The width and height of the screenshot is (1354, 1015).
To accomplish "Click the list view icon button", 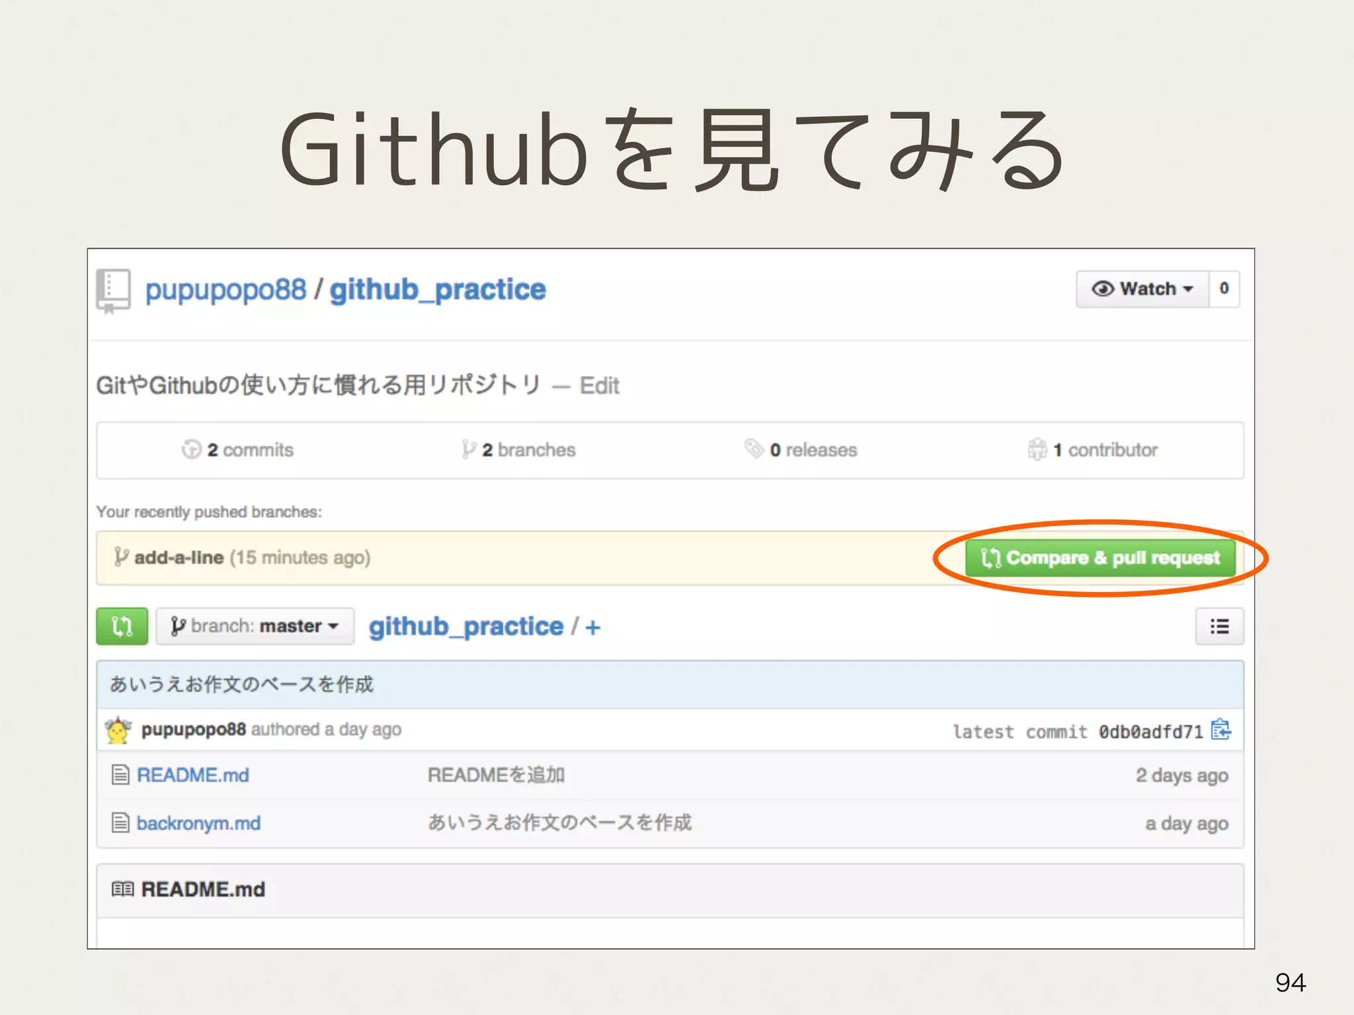I will click(x=1219, y=626).
